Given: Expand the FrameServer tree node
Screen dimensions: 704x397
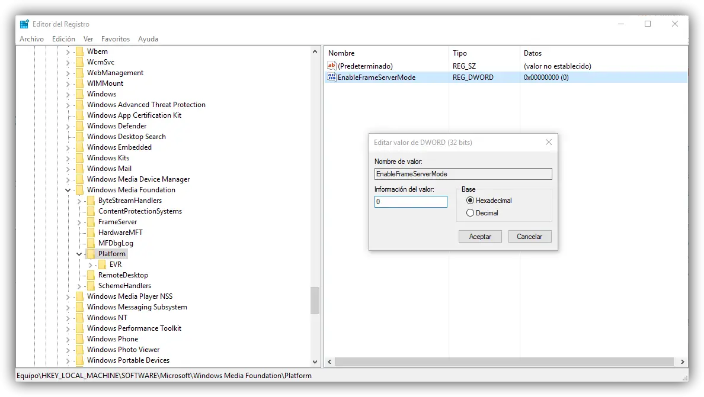Looking at the screenshot, I should click(79, 222).
